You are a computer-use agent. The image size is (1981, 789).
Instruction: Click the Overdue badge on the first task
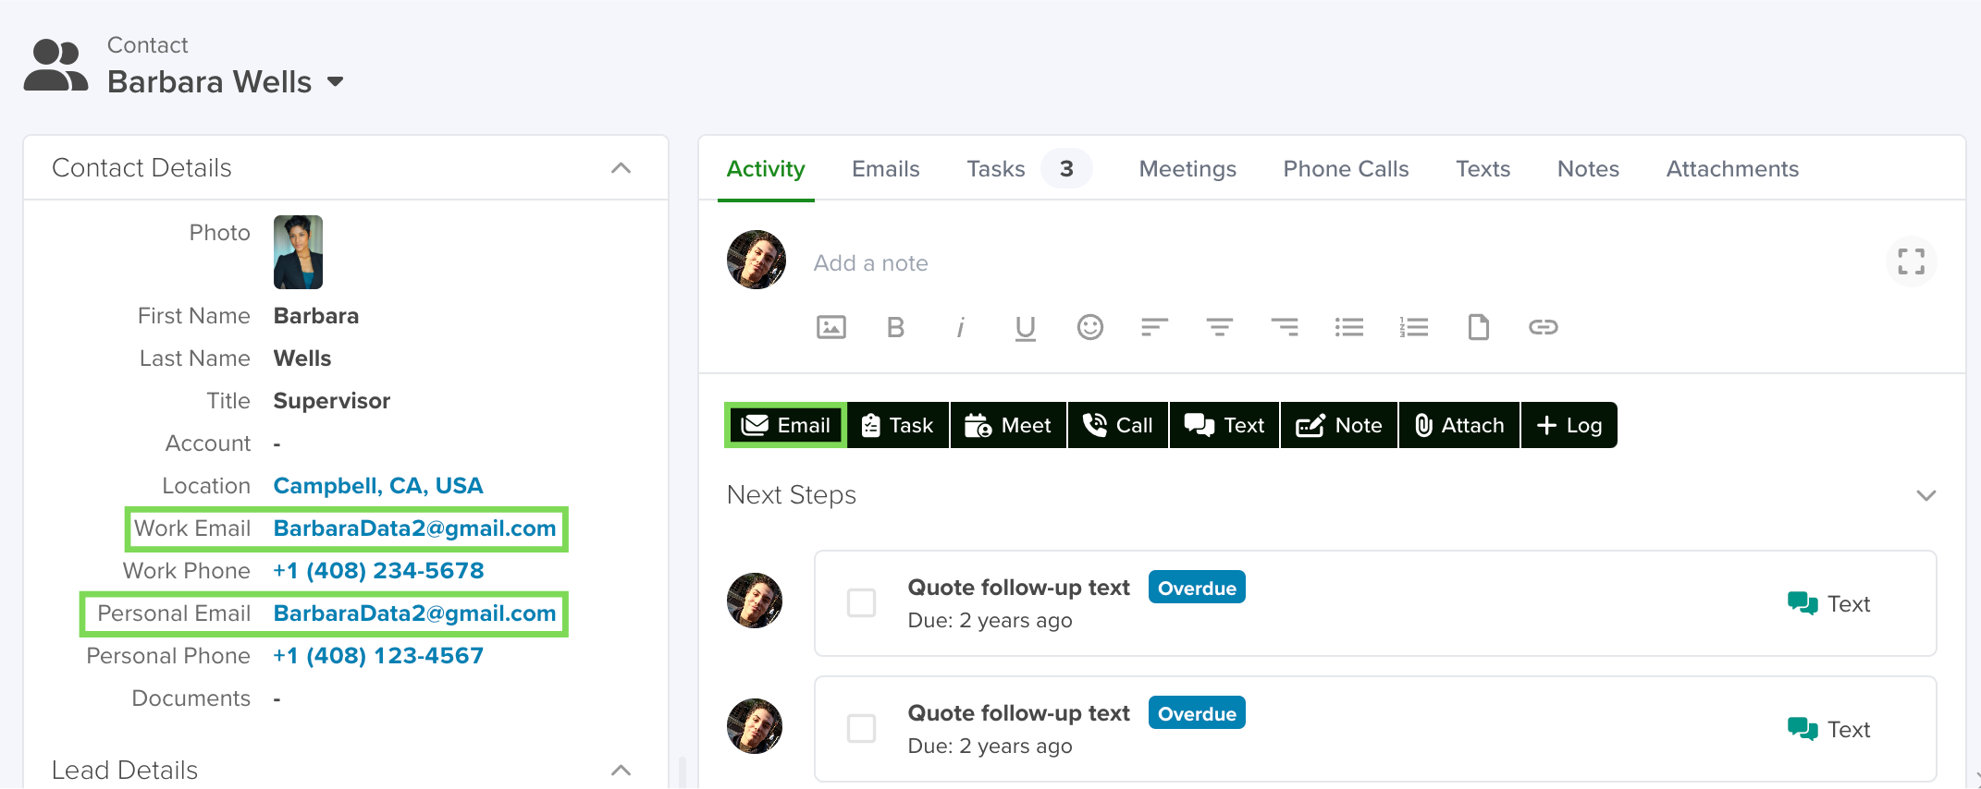pyautogui.click(x=1197, y=588)
